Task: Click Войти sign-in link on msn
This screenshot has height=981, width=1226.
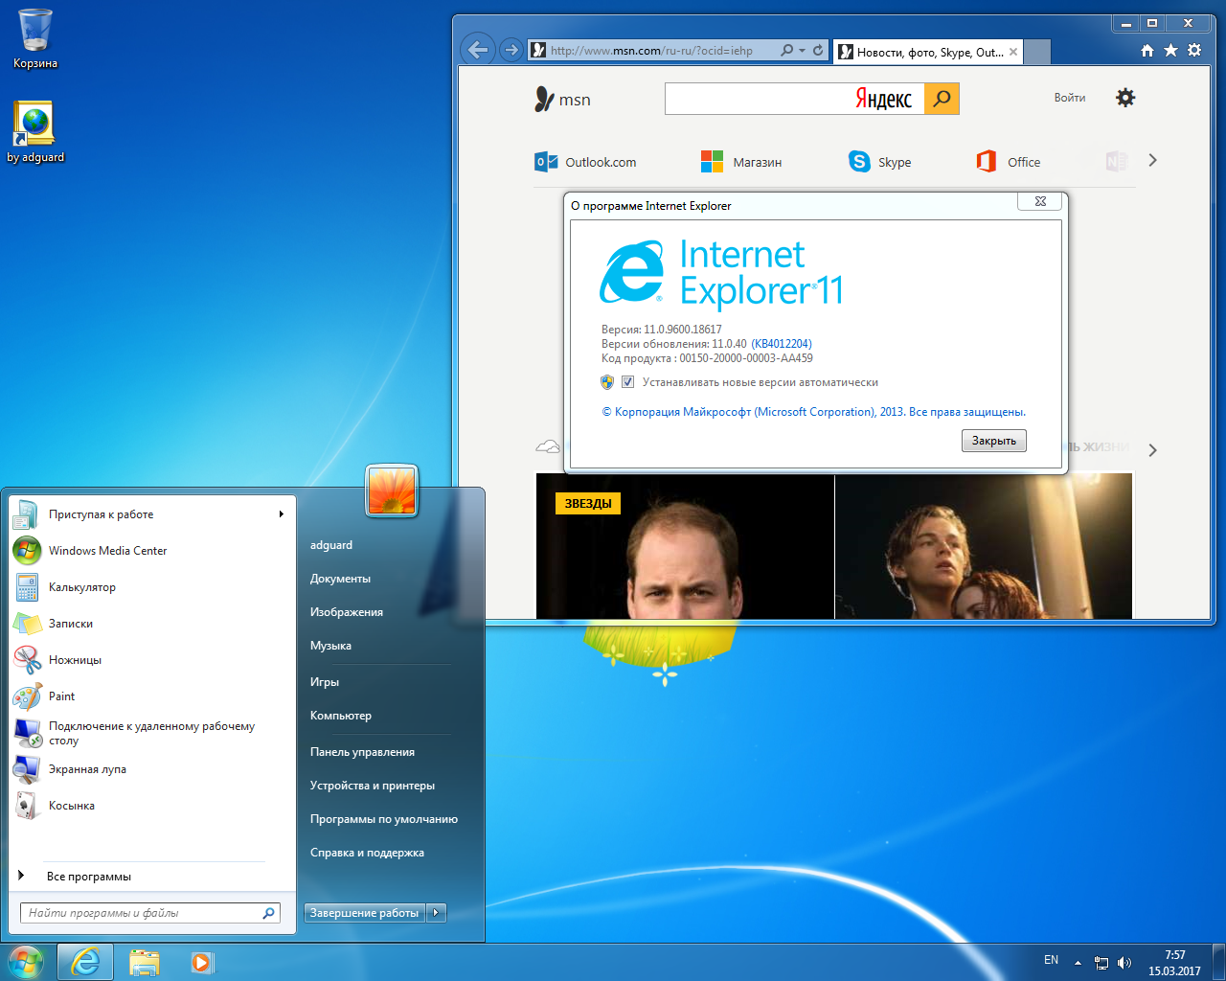Action: coord(1070,98)
